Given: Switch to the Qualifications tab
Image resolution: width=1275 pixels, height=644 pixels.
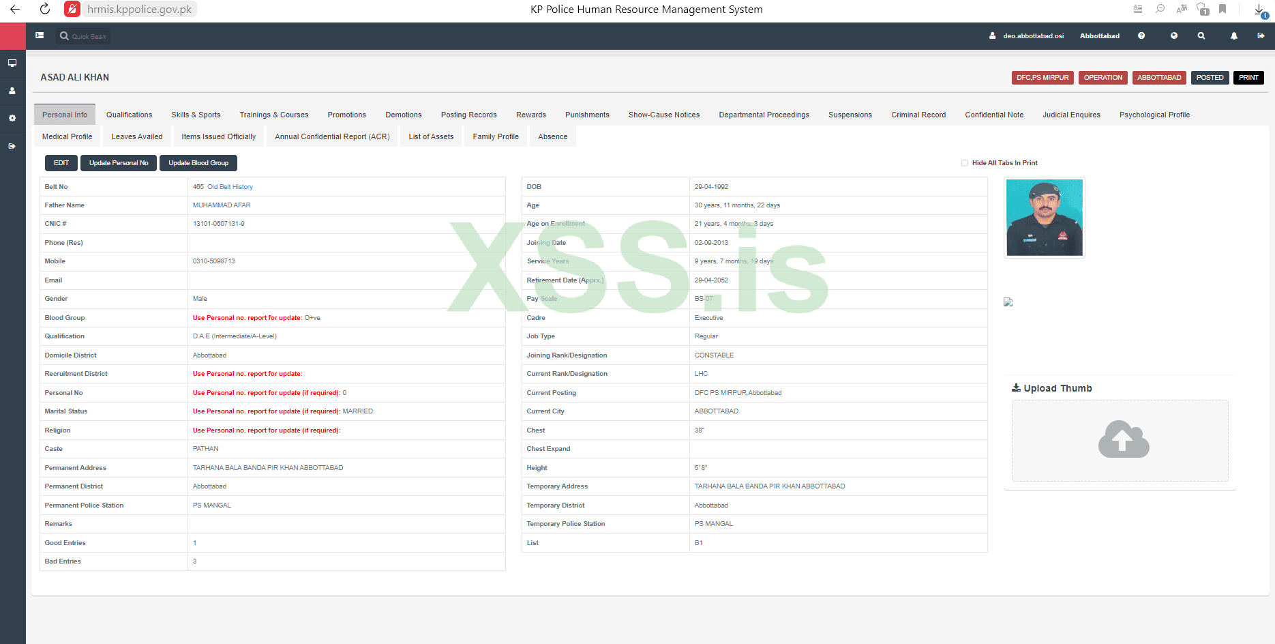Looking at the screenshot, I should [x=130, y=115].
